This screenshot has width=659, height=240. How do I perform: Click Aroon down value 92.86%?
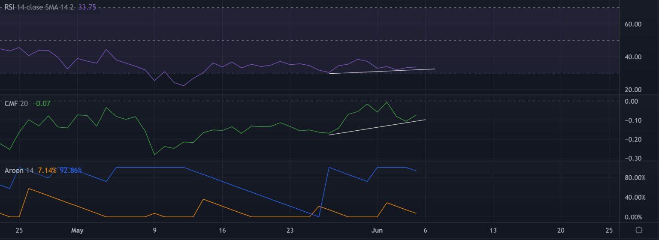coord(71,171)
